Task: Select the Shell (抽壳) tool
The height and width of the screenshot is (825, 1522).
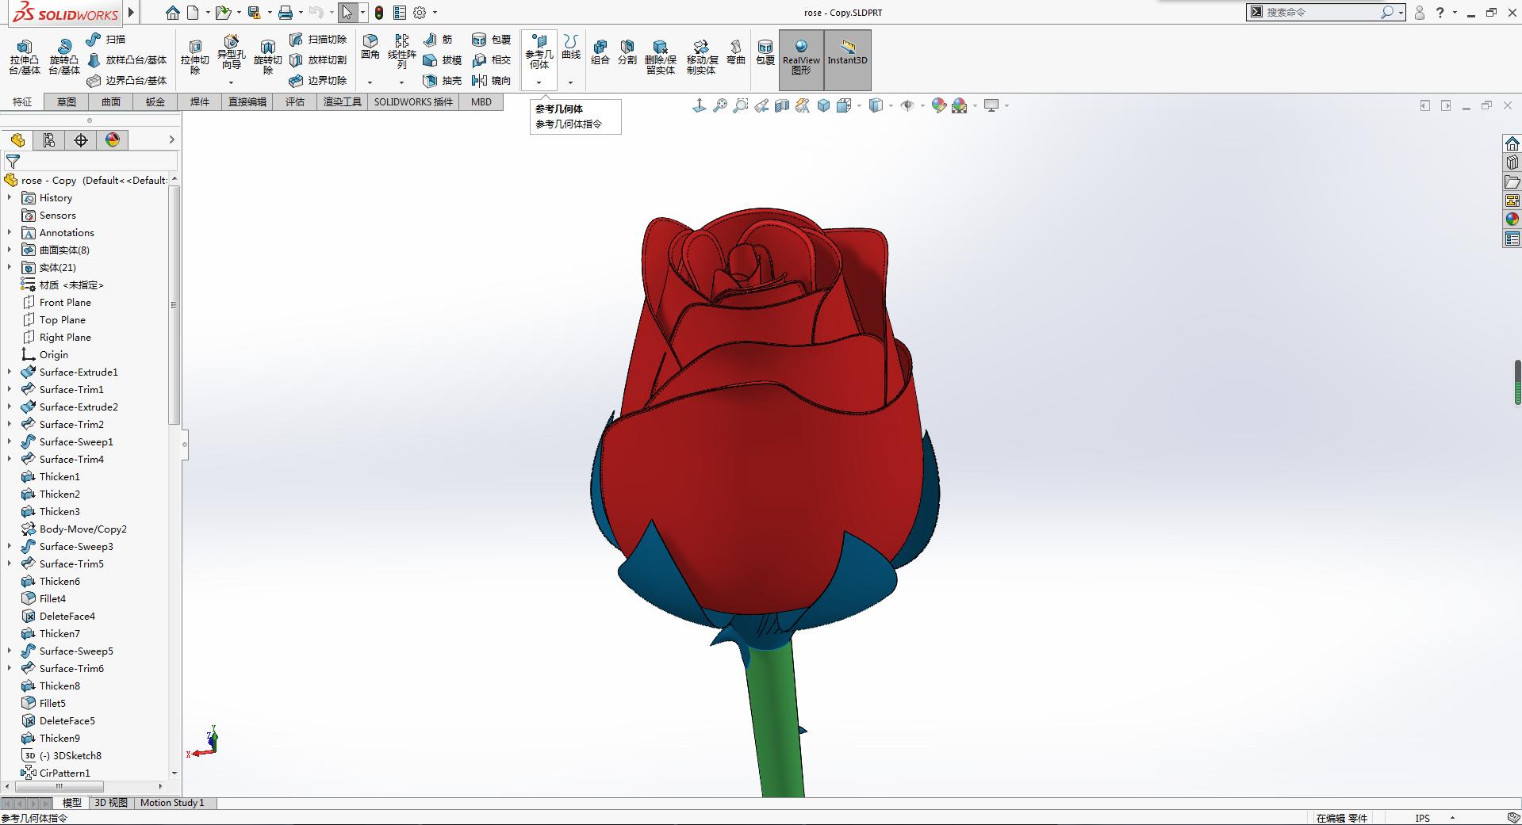Action: (442, 81)
